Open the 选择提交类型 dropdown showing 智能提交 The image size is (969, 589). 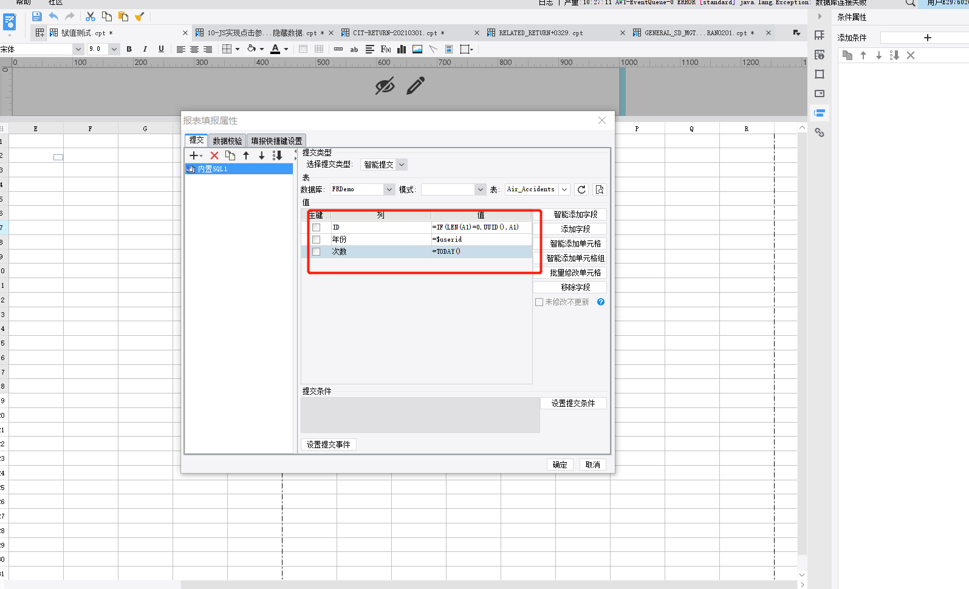click(384, 165)
